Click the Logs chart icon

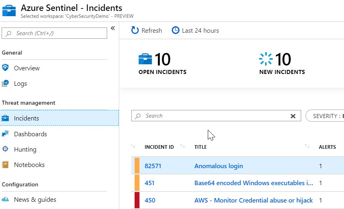pyautogui.click(x=5, y=84)
